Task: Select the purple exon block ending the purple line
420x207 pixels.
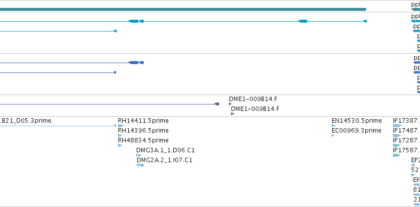Action: [x=217, y=104]
